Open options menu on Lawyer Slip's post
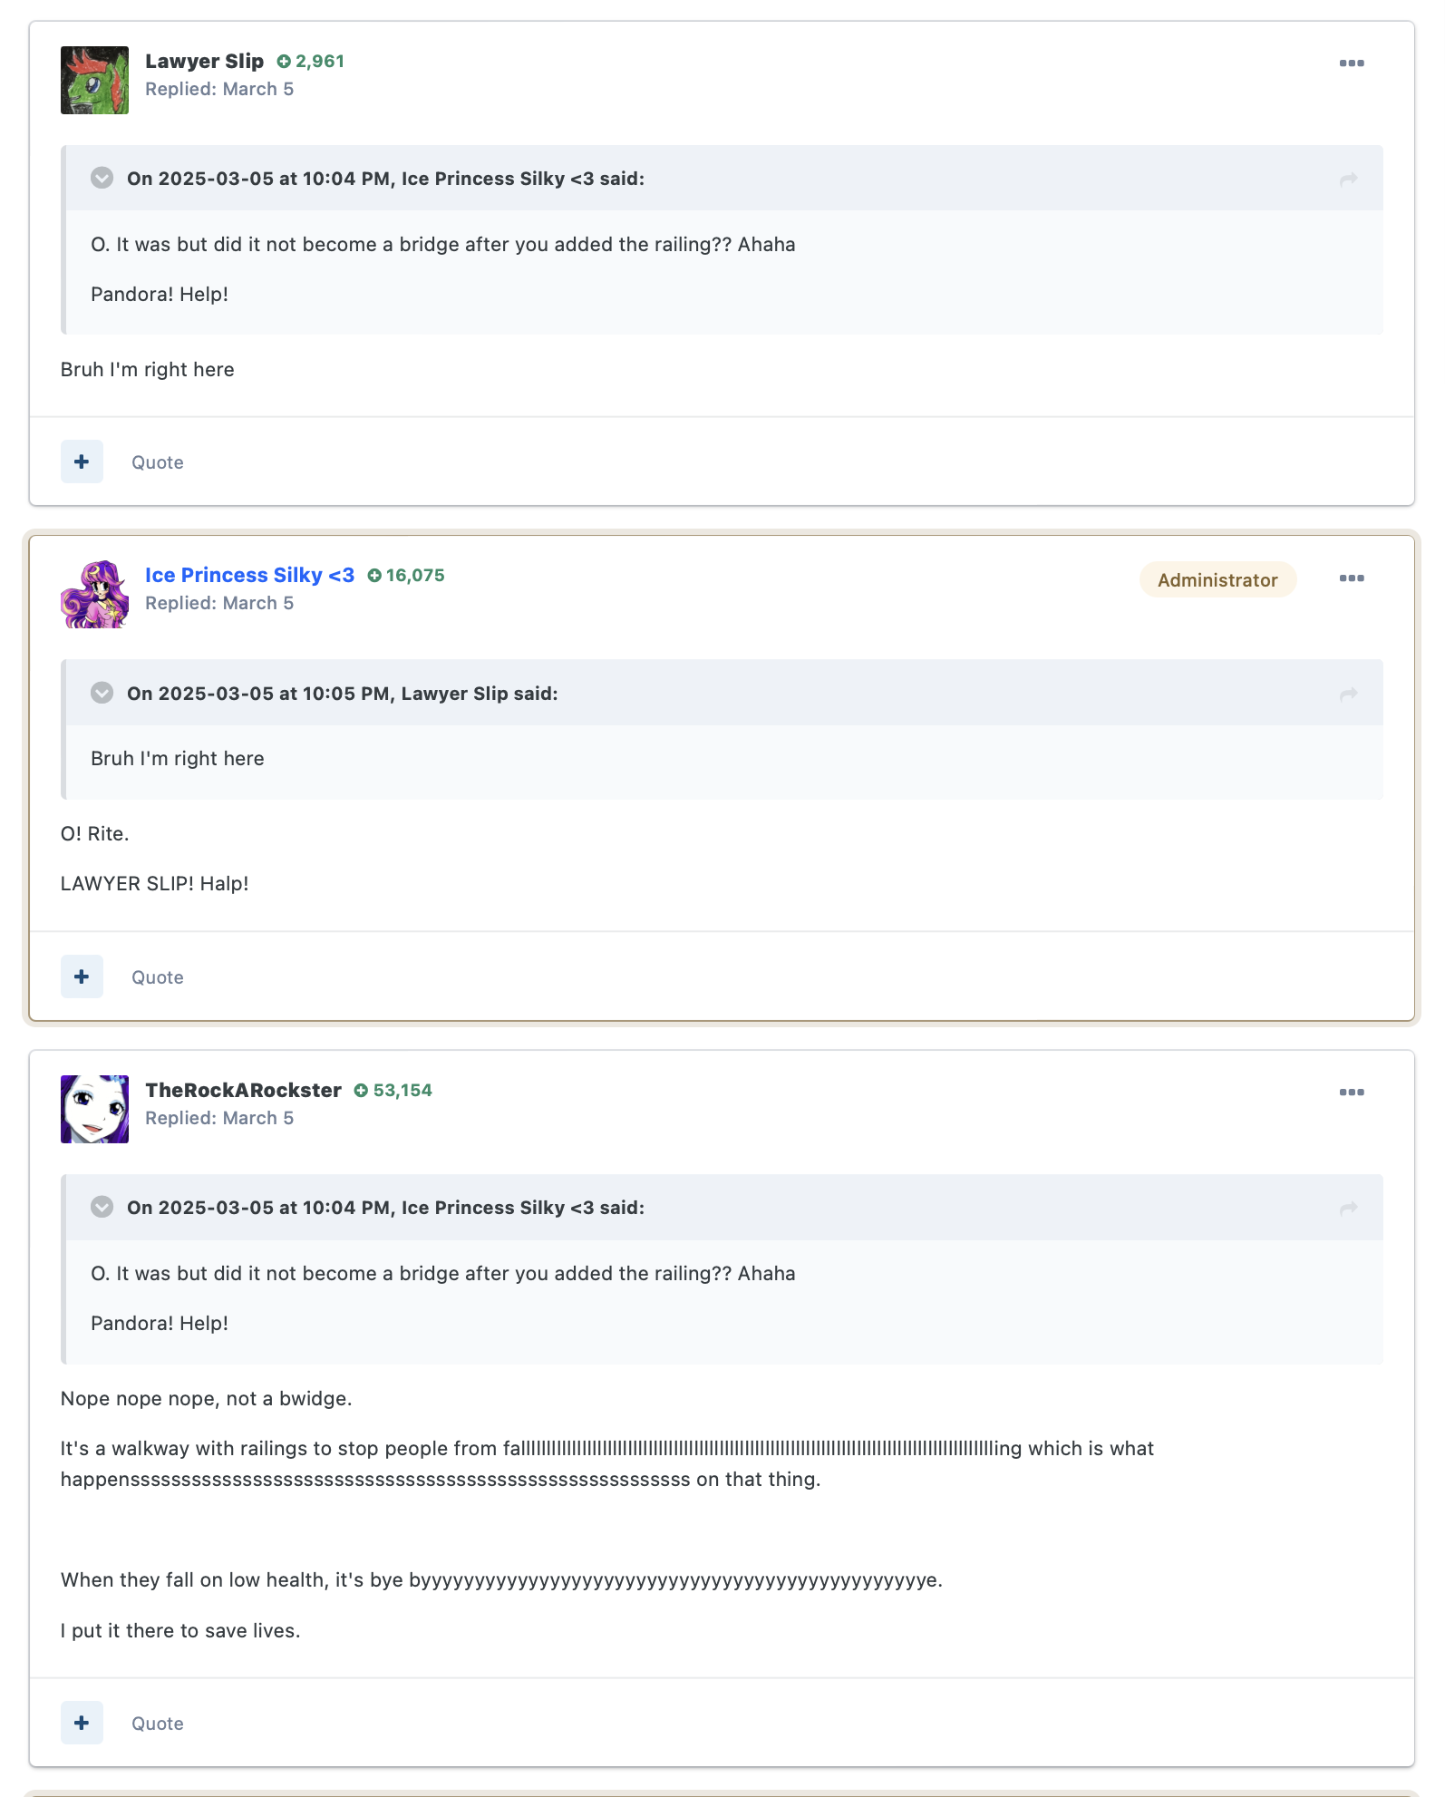The height and width of the screenshot is (1797, 1445). (1352, 63)
